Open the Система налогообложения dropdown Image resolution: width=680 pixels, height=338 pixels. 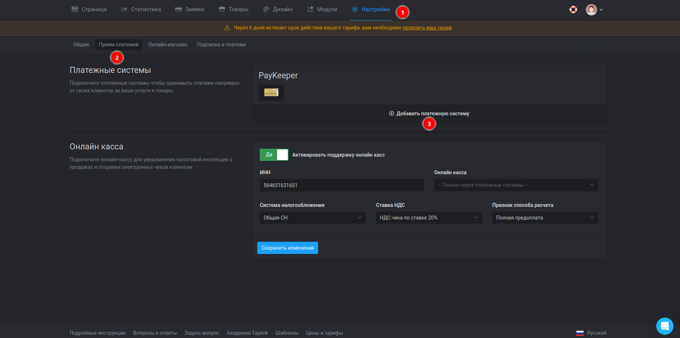313,218
